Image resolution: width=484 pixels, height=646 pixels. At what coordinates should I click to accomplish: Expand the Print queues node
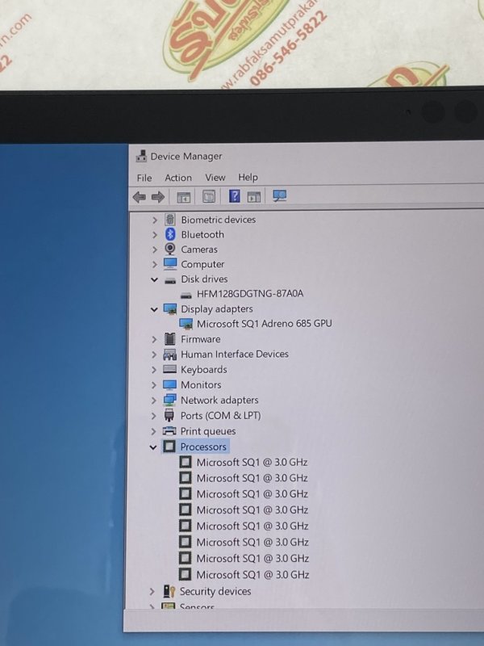pyautogui.click(x=153, y=431)
